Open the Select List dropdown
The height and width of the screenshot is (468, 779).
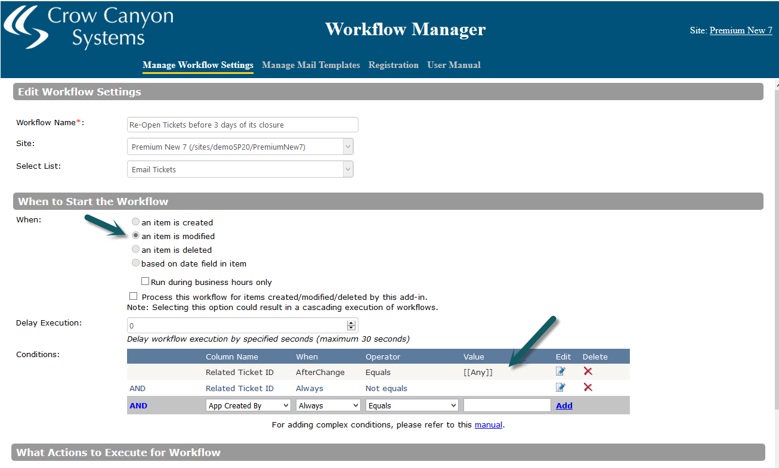pos(240,169)
